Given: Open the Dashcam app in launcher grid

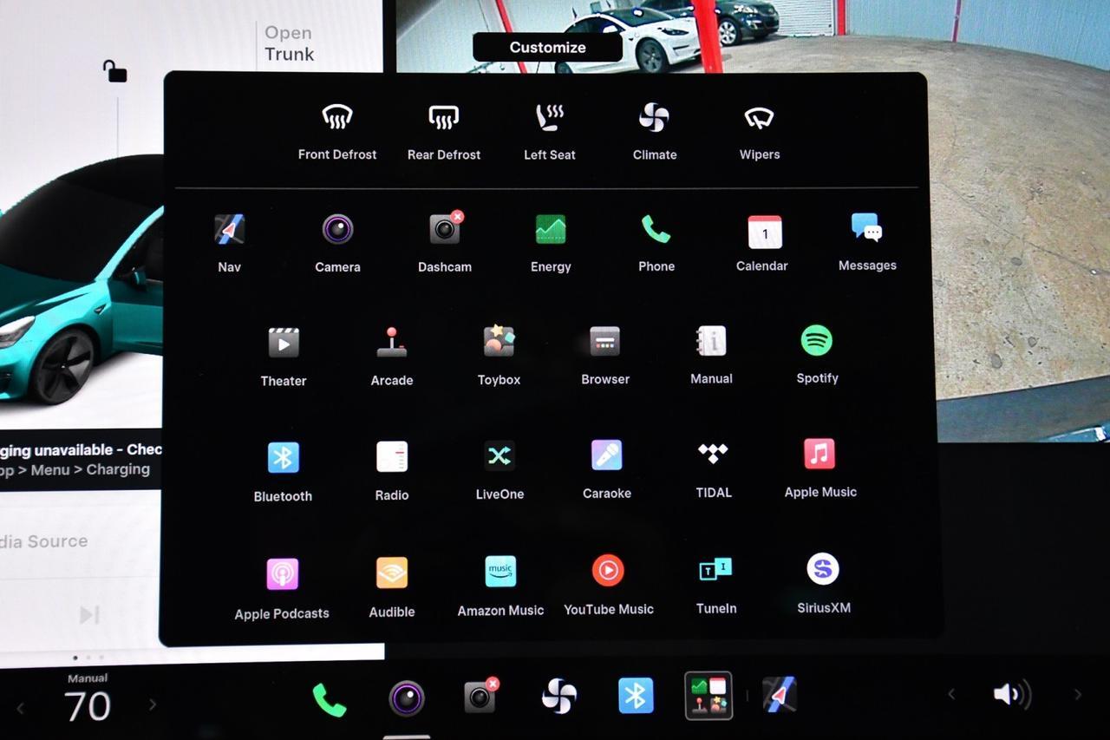Looking at the screenshot, I should (x=445, y=244).
